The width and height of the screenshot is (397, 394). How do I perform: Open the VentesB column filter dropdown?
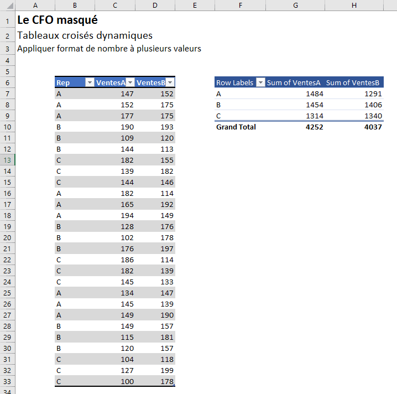click(170, 82)
